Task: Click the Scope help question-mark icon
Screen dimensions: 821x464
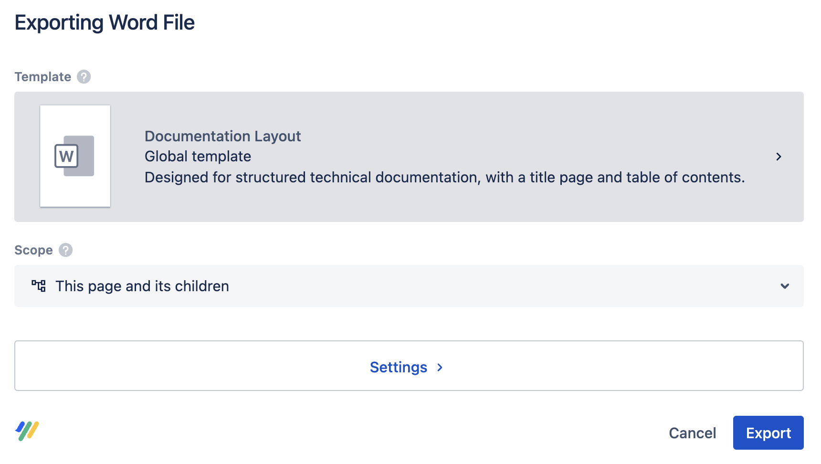Action: coord(66,250)
